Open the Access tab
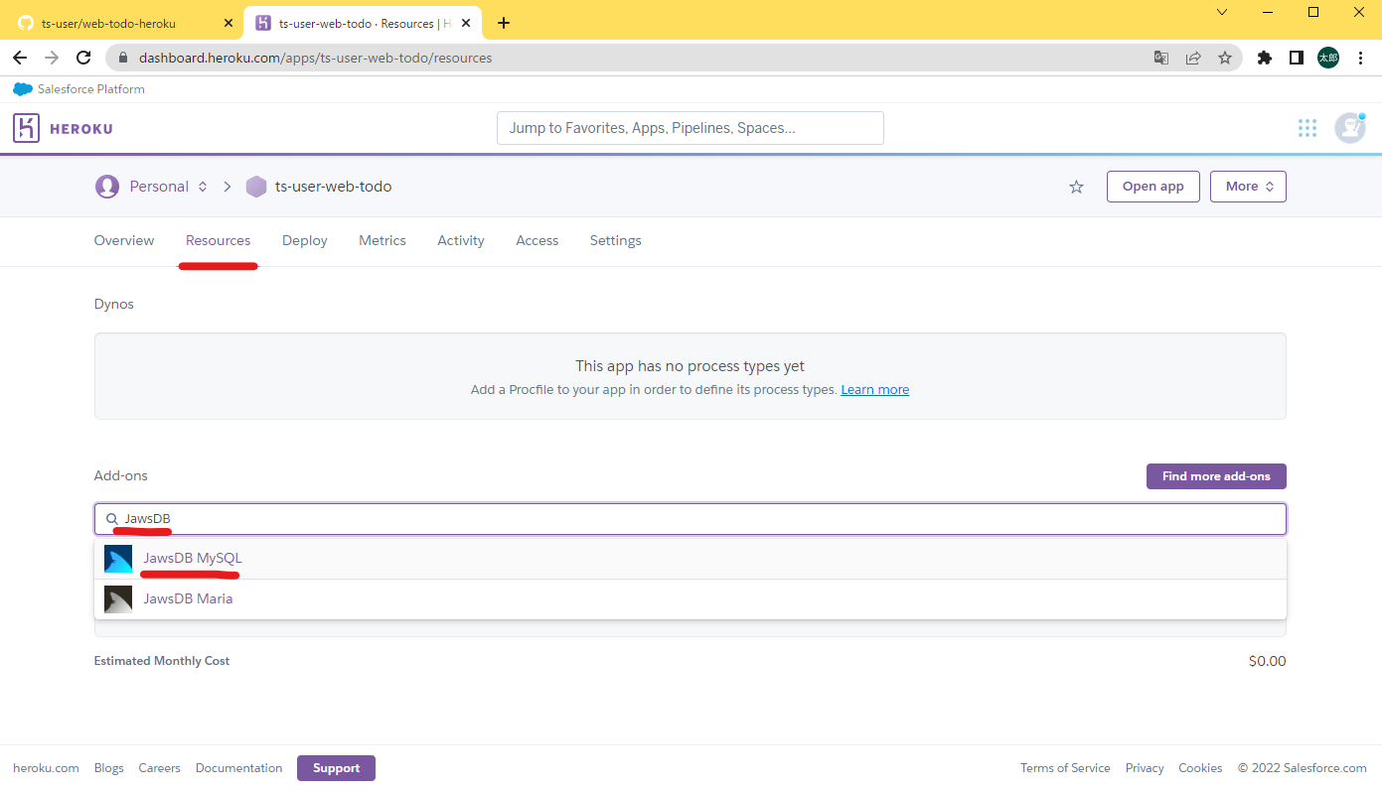 (537, 240)
